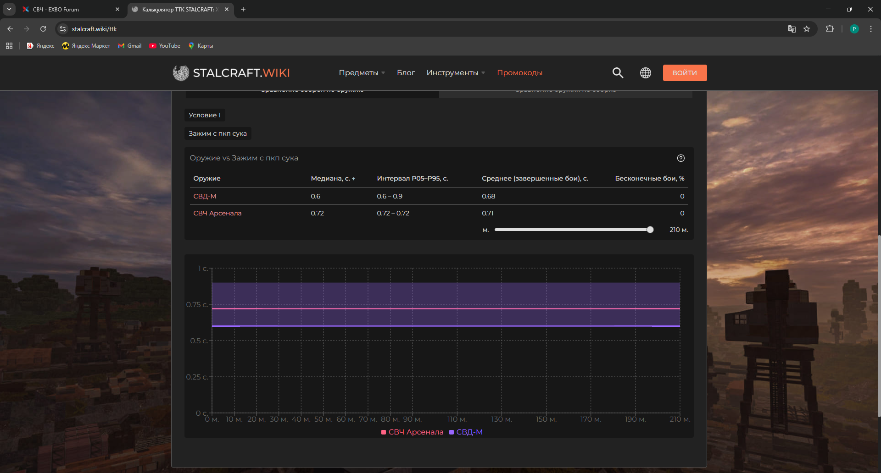Screen dimensions: 881x473
Task: Open the YouTube bookmark
Action: [x=165, y=46]
